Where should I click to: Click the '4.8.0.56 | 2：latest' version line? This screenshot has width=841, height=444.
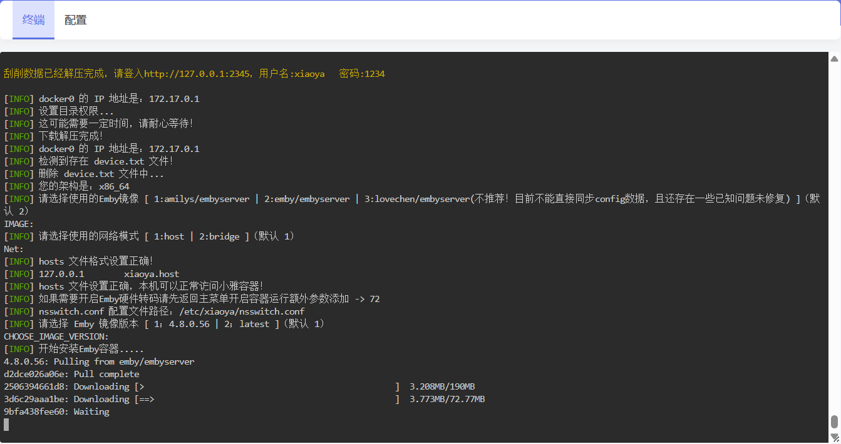pyautogui.click(x=164, y=324)
